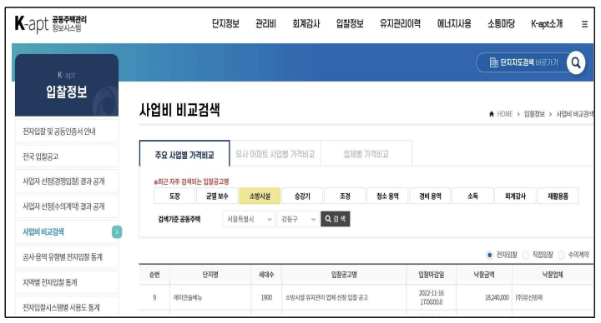Click 입찰정보 in the breadcrumb
601x323 pixels.
click(x=534, y=114)
